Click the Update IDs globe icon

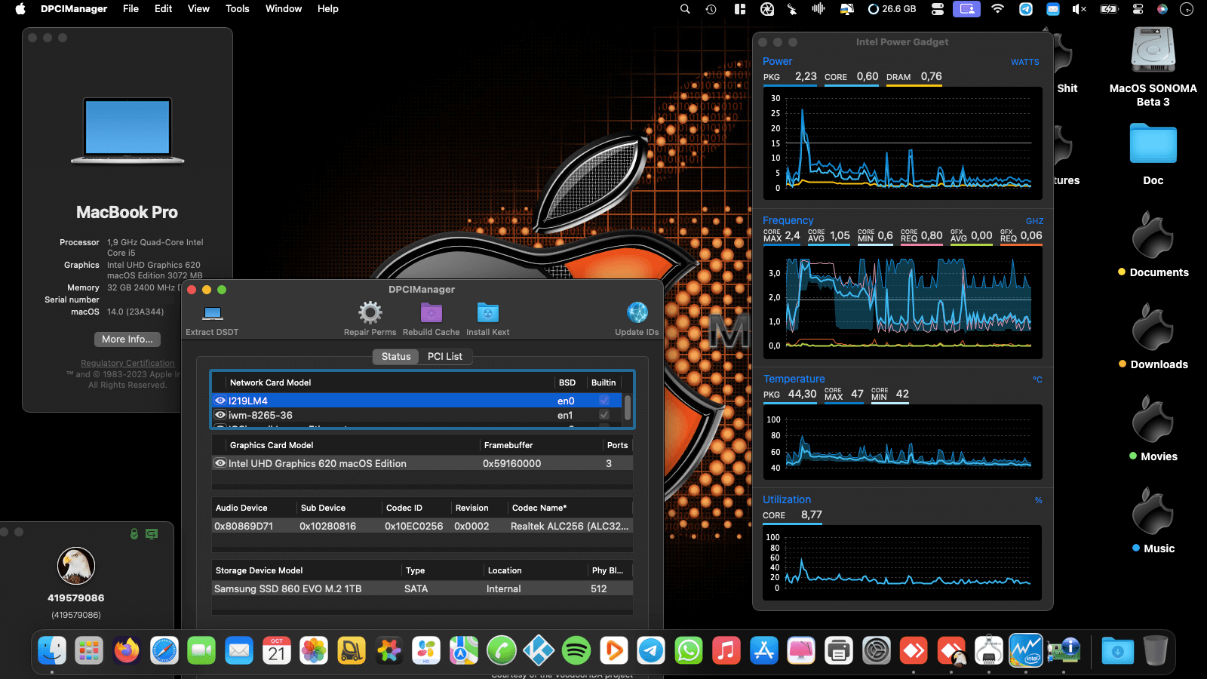pos(637,312)
